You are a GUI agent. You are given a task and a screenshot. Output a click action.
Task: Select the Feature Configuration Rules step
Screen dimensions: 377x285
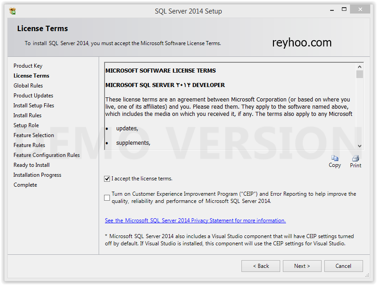(47, 155)
